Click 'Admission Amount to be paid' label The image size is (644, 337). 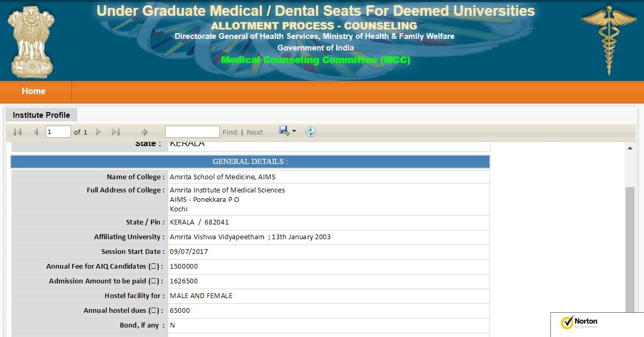click(x=106, y=281)
